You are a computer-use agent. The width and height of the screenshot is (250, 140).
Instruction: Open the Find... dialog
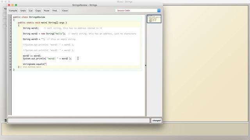coord(55,10)
